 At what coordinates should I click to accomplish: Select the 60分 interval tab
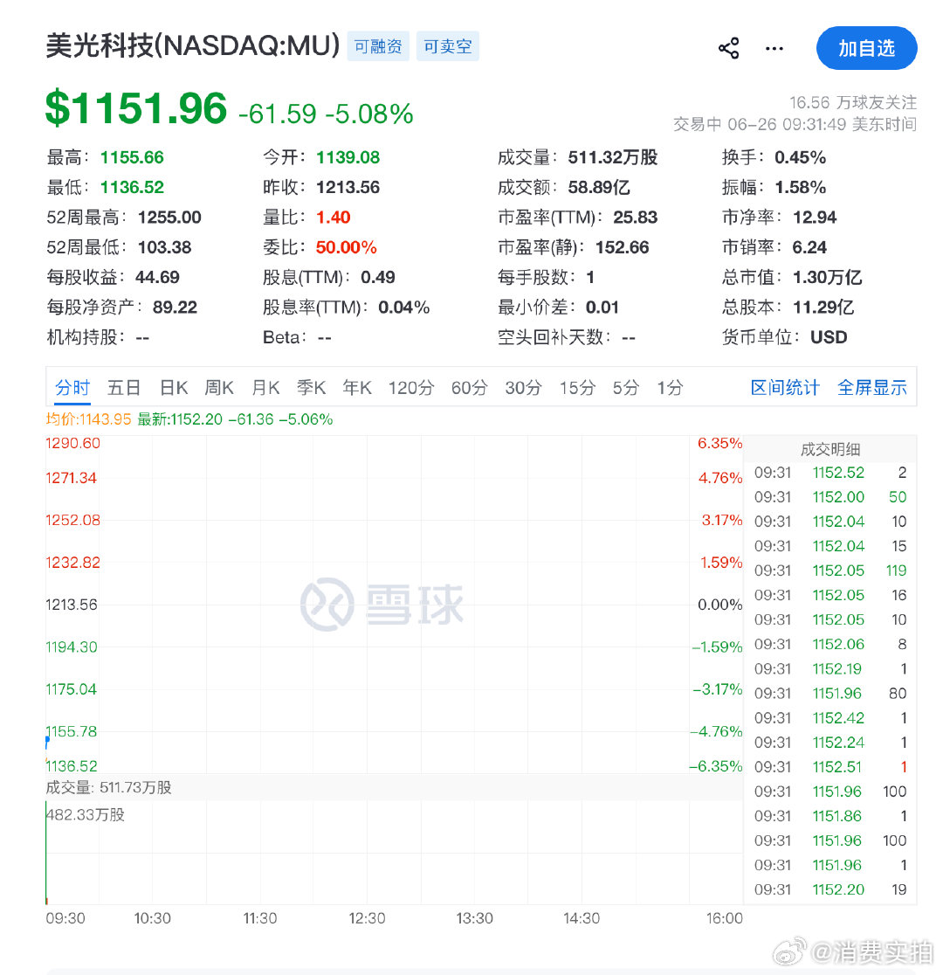click(470, 387)
